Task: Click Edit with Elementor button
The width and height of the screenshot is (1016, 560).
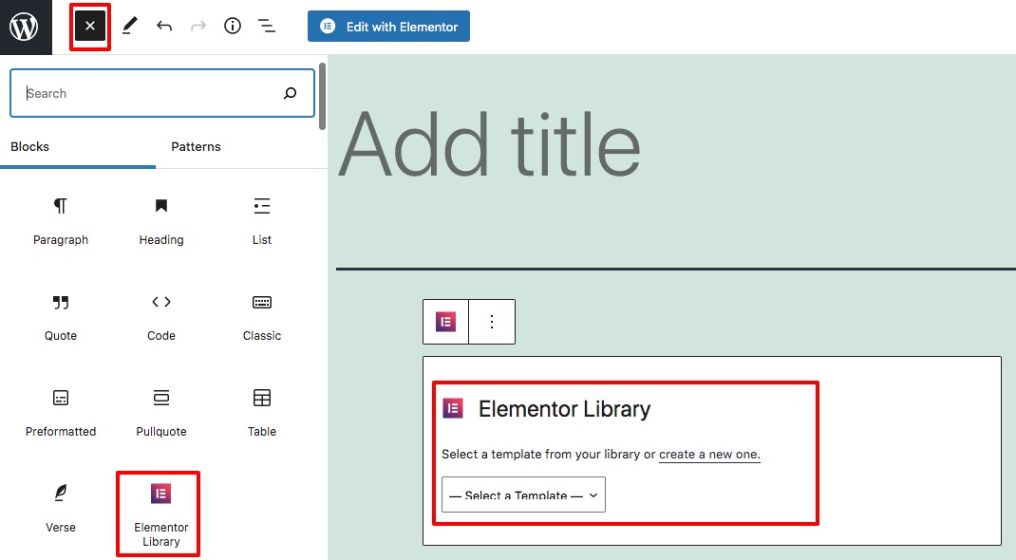Action: tap(388, 27)
